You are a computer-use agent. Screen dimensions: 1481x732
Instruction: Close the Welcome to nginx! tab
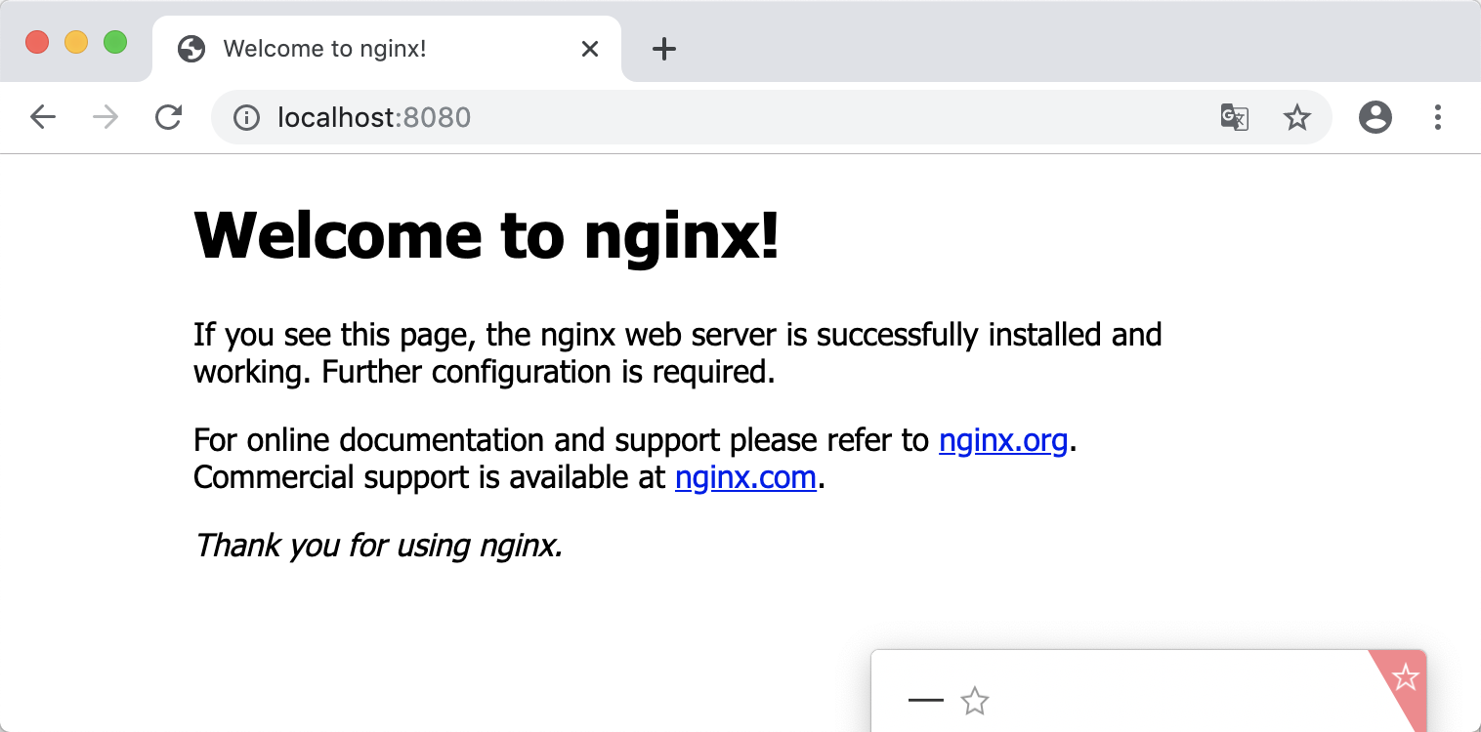(590, 49)
